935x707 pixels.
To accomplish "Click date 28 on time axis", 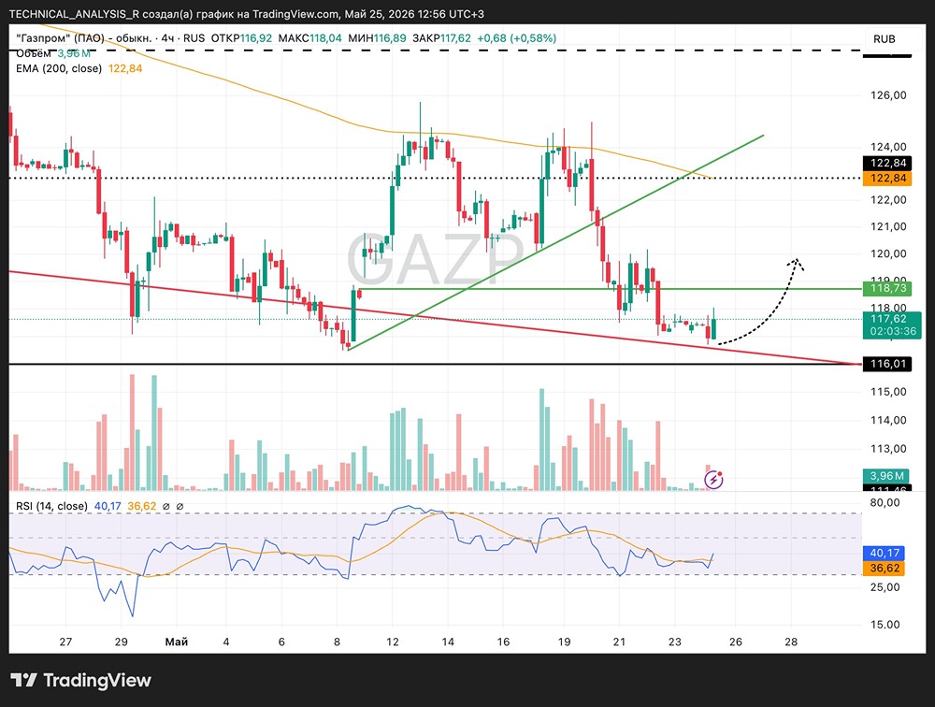I will 791,642.
